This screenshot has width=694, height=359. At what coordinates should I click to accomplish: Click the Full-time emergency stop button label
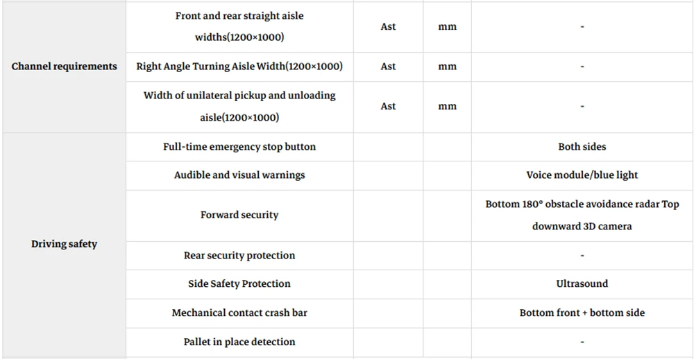click(x=239, y=147)
